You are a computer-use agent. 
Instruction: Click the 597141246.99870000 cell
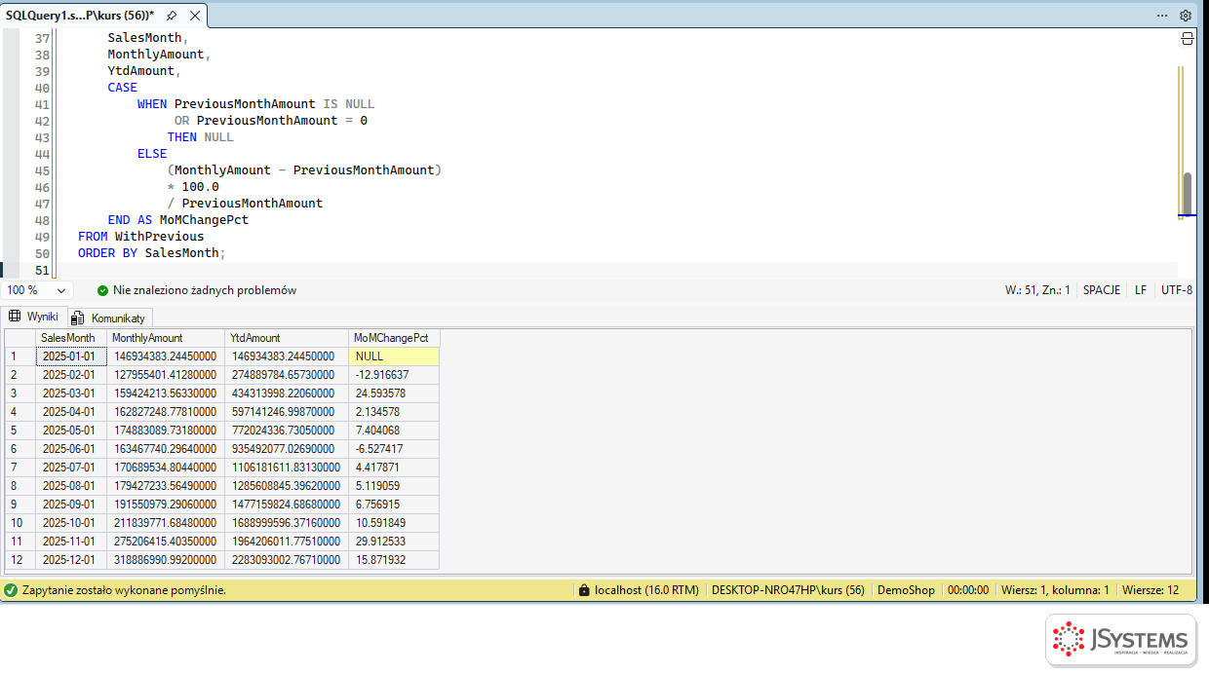pyautogui.click(x=287, y=412)
